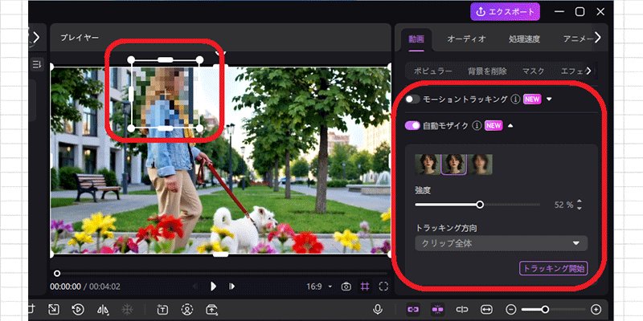Enable the モーショントラッキング toggle
Viewport: 643px width, 321px height.
tap(412, 99)
